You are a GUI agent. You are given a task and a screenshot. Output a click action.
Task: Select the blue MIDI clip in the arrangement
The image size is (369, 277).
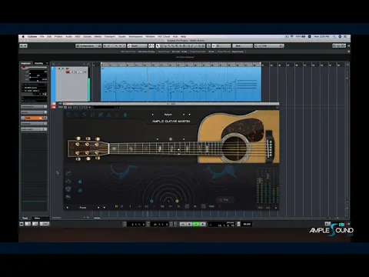[x=181, y=85]
